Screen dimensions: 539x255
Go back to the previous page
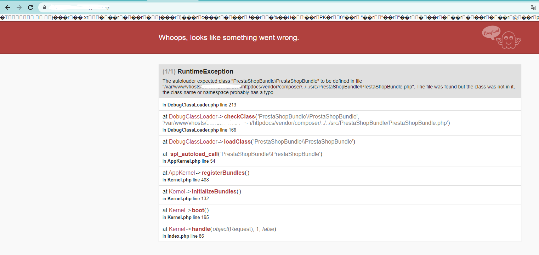(8, 7)
